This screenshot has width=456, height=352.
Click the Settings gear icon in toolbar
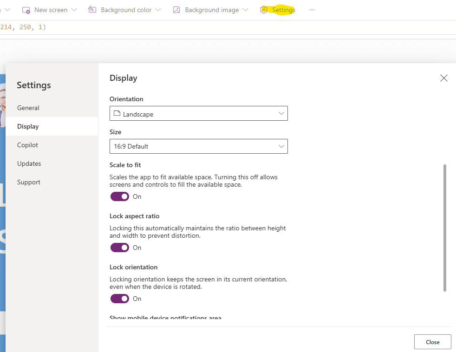click(x=264, y=10)
